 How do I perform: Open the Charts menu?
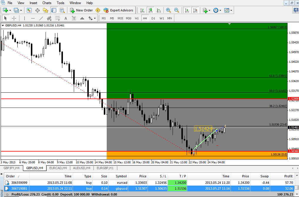47,3
